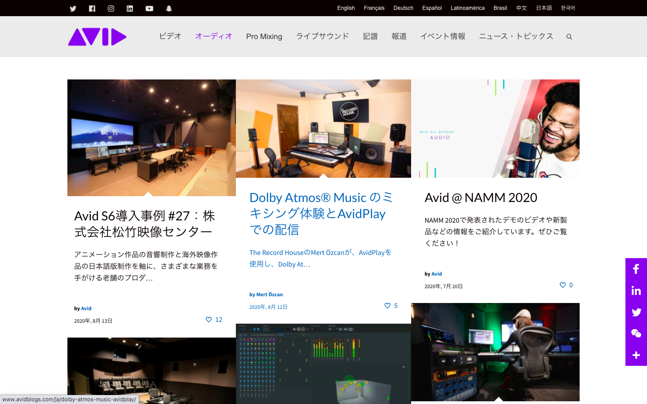Like the Dolby Atmos article with 5 hearts
This screenshot has width=647, height=404.
tap(391, 306)
